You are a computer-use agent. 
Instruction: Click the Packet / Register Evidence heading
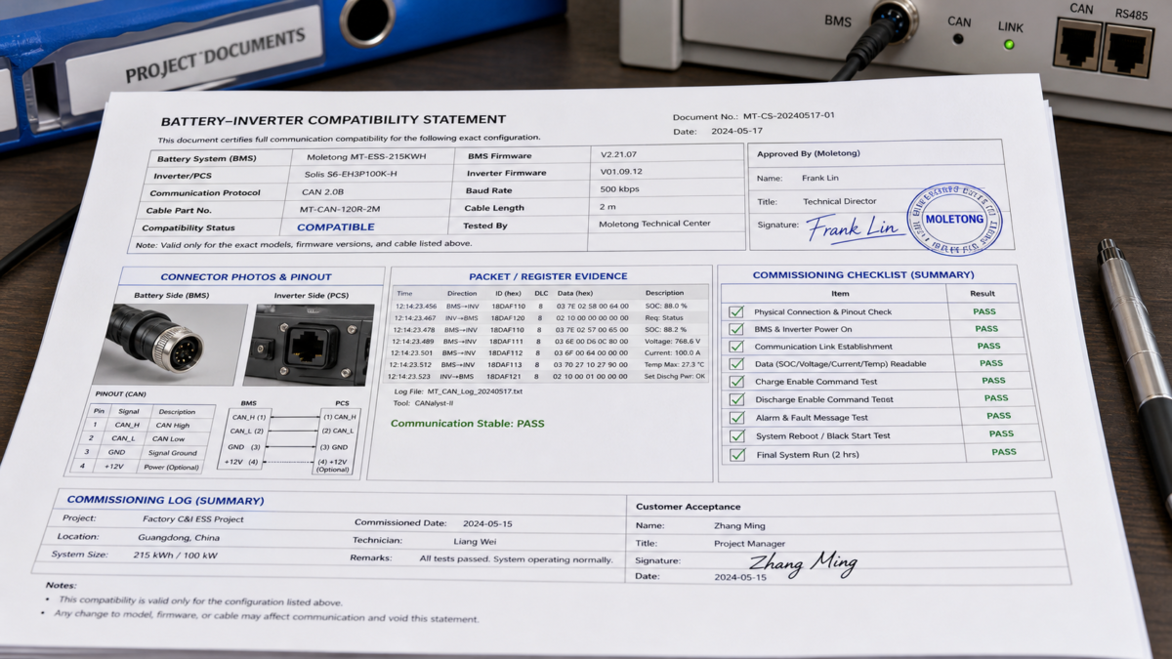[x=548, y=276]
